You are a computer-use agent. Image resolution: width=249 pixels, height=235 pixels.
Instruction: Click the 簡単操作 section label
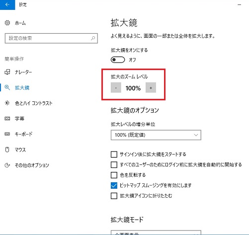point(14,59)
